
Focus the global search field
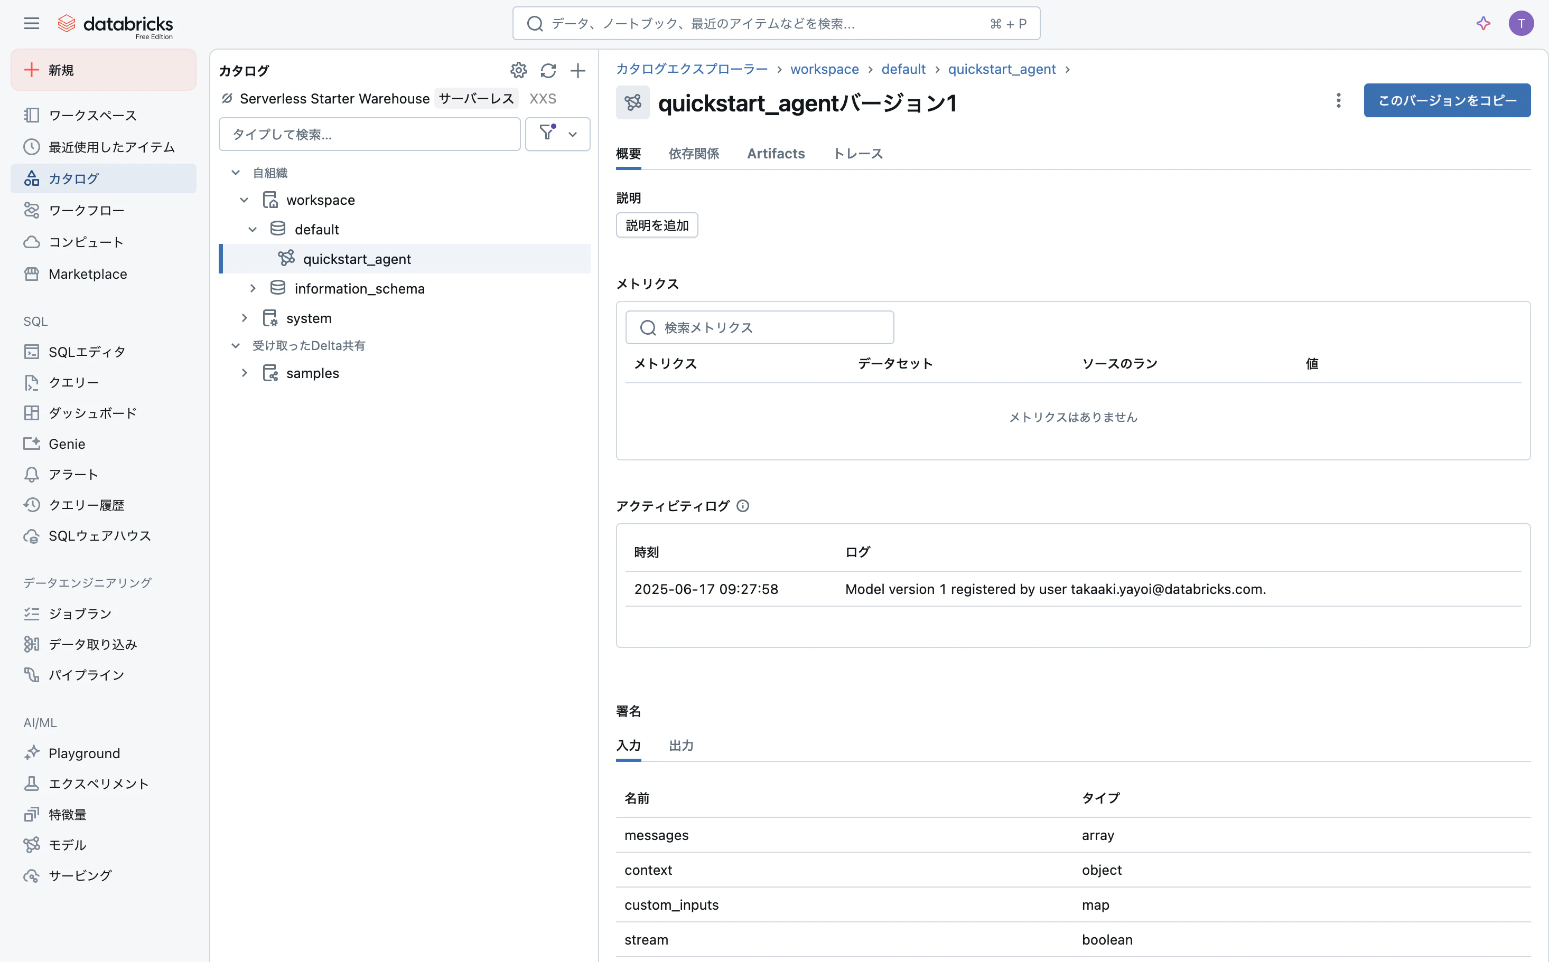pos(776,24)
